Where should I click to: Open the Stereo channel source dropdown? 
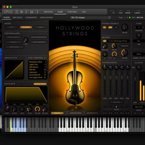[x=139, y=54]
